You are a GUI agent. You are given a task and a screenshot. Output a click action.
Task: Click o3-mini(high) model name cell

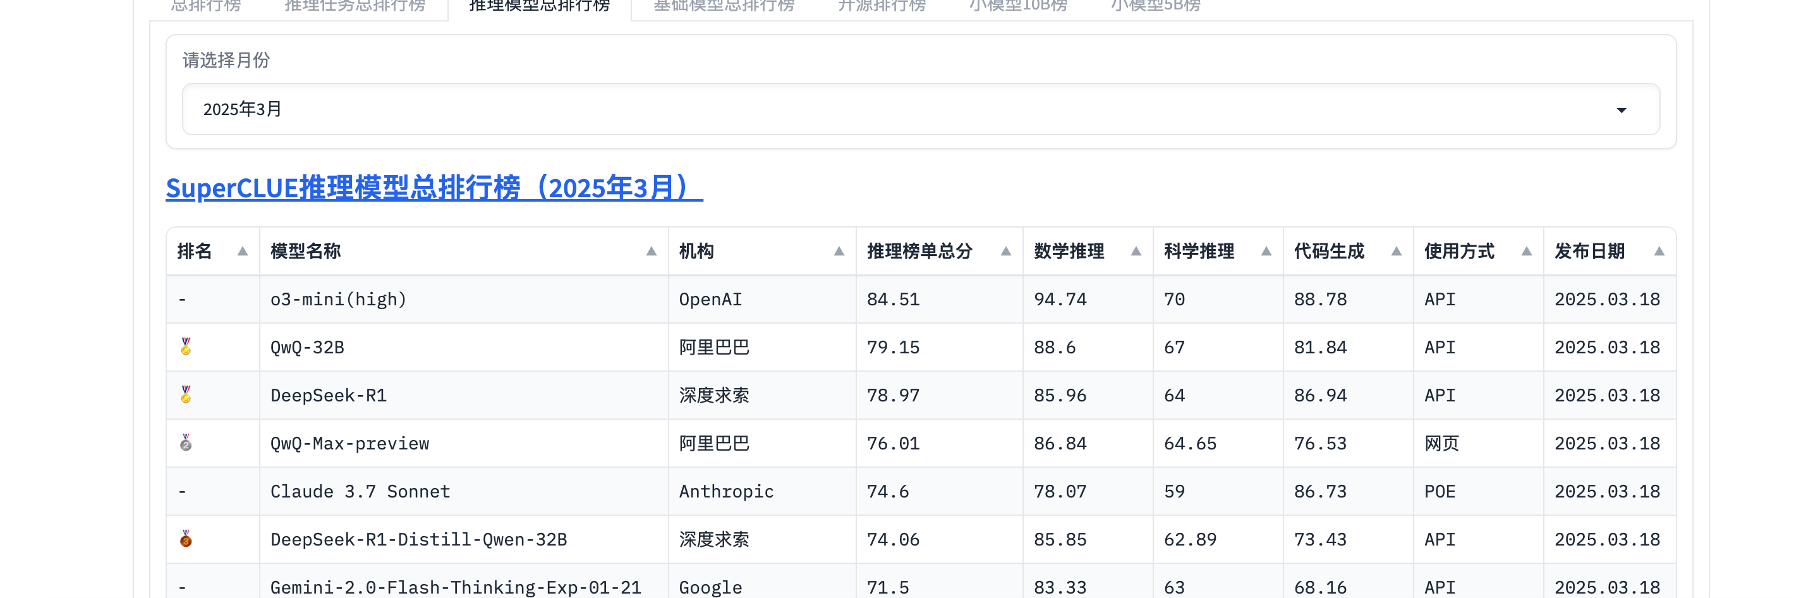coord(464,300)
